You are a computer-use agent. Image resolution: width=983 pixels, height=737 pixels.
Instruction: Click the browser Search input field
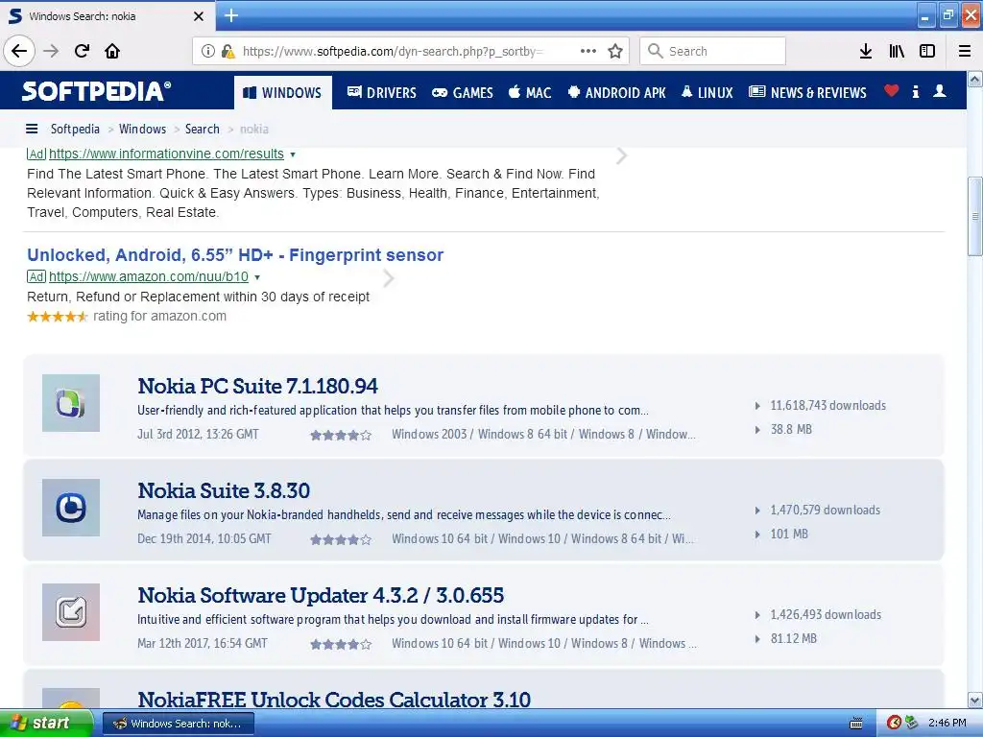[712, 51]
